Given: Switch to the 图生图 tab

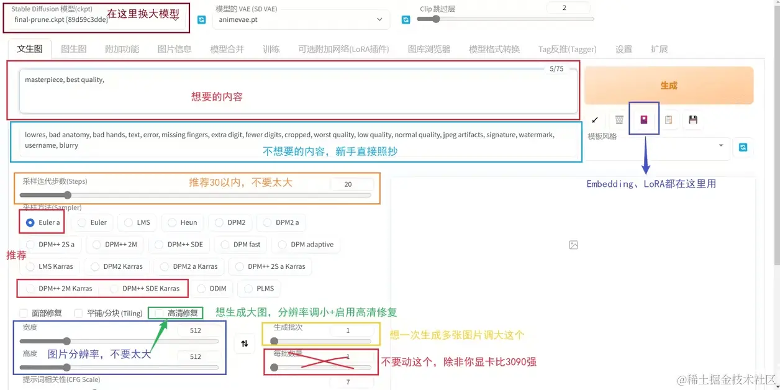Looking at the screenshot, I should click(x=74, y=49).
